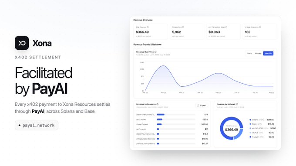
Task: Click the $46.06 resource amount
Action: (x=205, y=124)
